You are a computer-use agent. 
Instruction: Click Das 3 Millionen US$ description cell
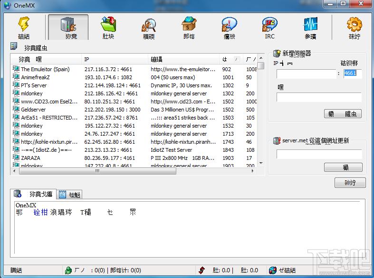pos(182,110)
